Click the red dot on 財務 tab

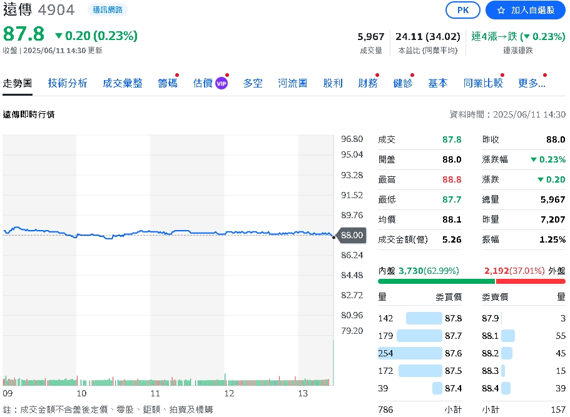[377, 74]
